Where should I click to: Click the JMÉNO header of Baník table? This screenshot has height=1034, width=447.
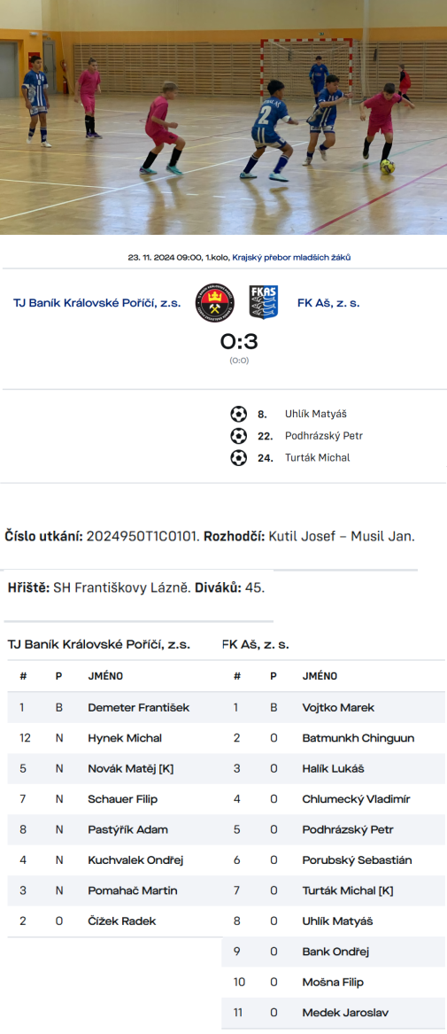(x=105, y=677)
